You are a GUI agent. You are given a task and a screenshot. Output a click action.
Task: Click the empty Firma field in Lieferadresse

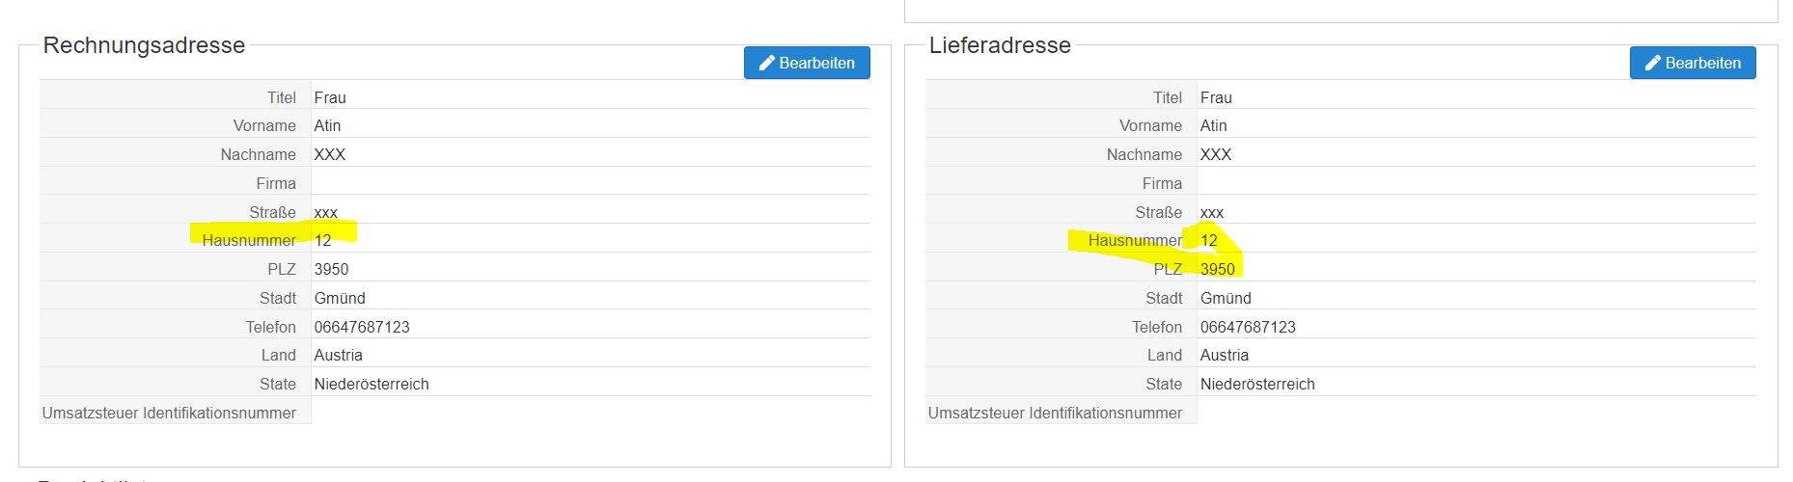[x=1475, y=184]
